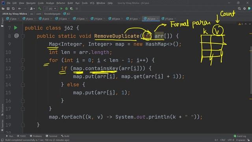Screen dimensions: 252x142
Task: Click the build completed status message
Action: tap(37, 140)
